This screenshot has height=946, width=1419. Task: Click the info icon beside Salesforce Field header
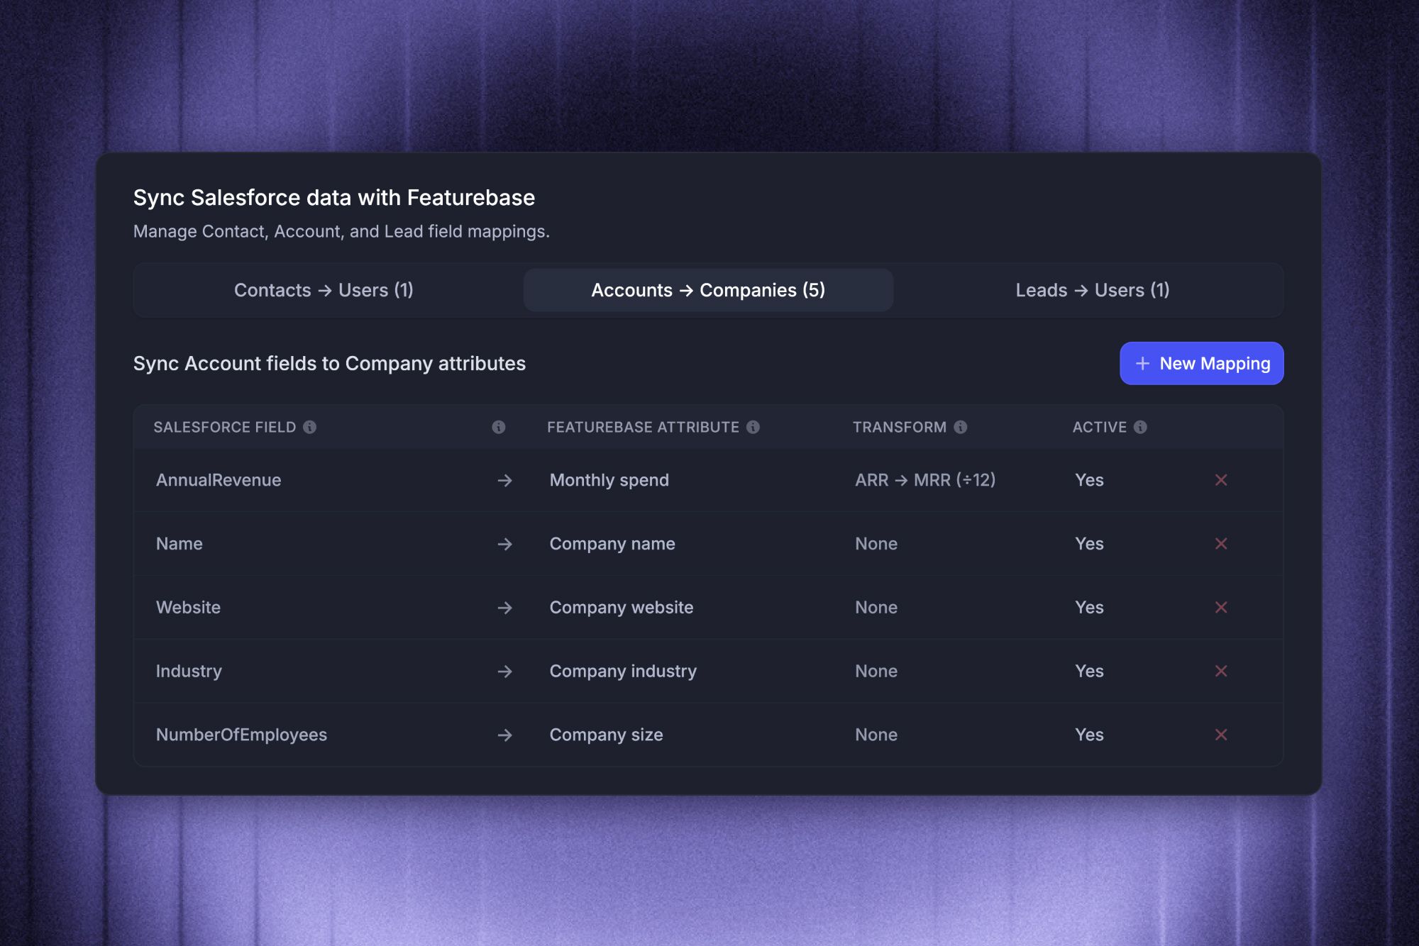pos(310,427)
